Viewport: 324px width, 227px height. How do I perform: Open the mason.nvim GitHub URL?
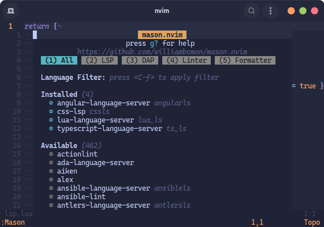162,52
